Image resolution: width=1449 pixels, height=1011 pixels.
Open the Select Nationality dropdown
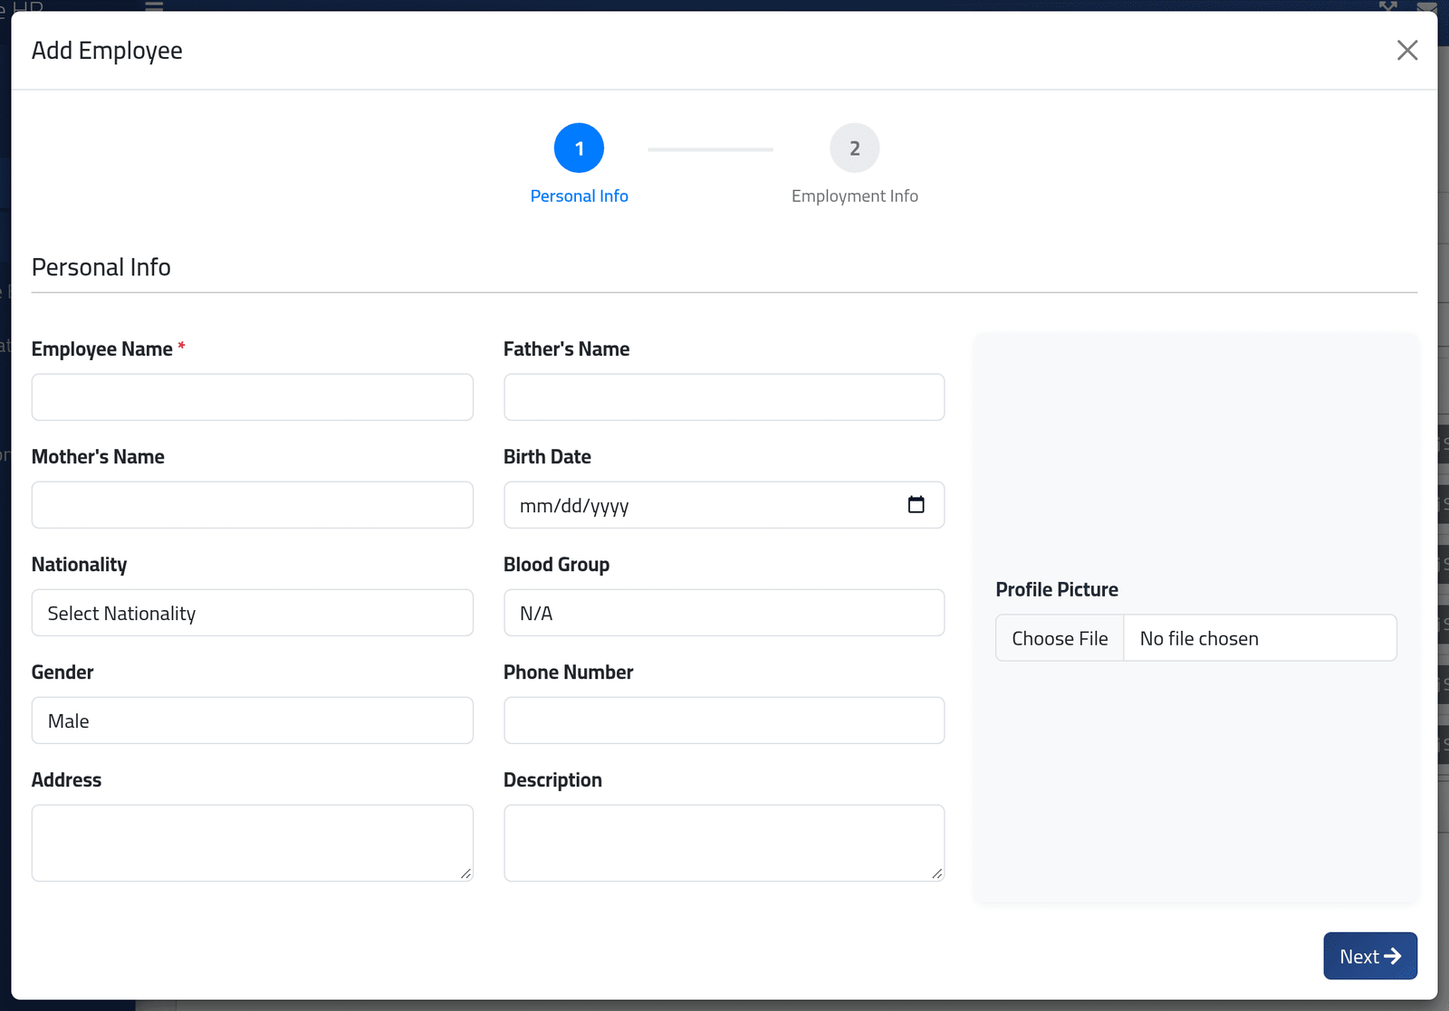(x=252, y=612)
